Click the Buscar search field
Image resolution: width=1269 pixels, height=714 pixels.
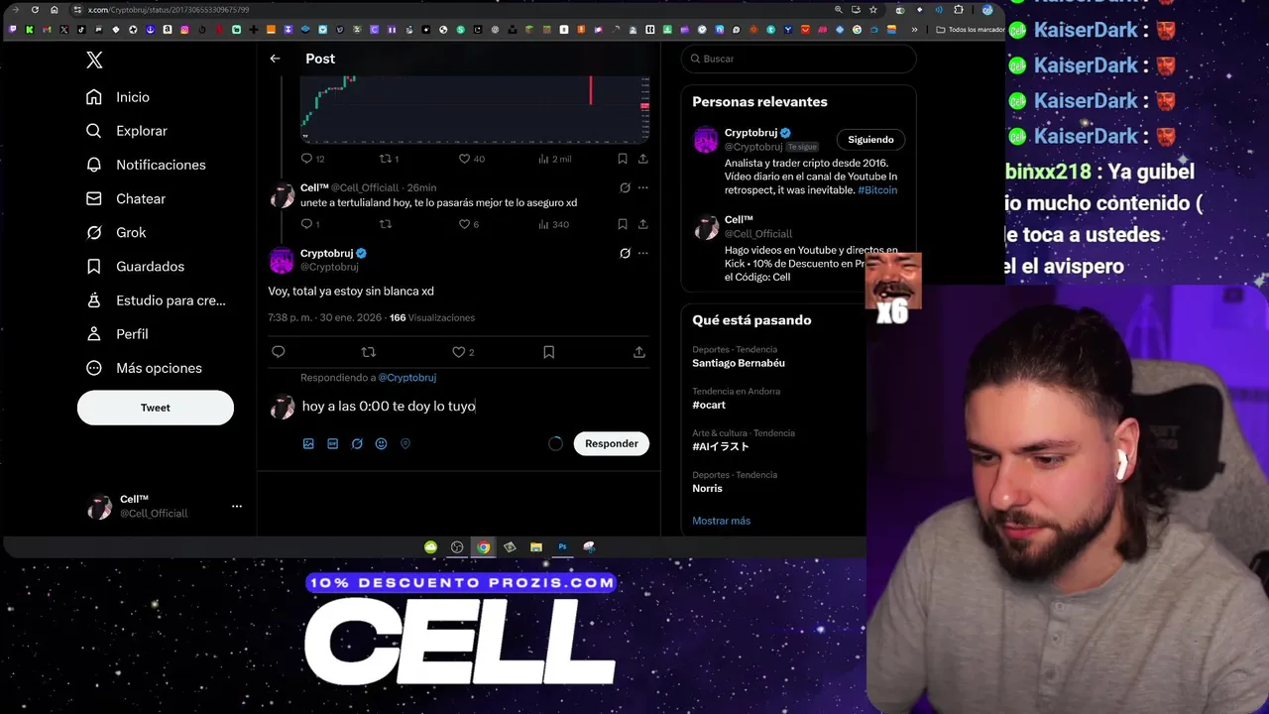pos(799,59)
